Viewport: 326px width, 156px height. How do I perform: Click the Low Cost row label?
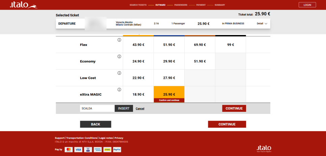click(88, 78)
